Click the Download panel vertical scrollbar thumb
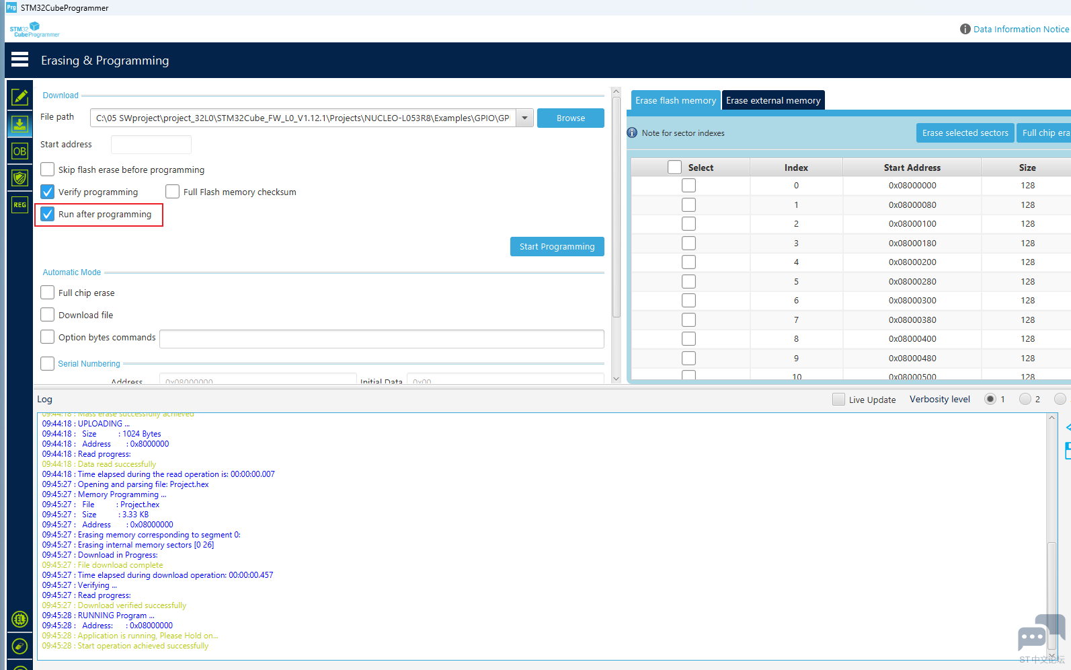Image resolution: width=1071 pixels, height=670 pixels. tap(616, 207)
